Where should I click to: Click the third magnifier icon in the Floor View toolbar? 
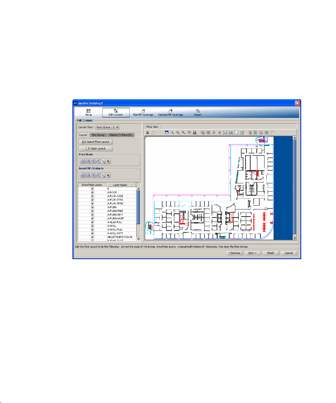(183, 133)
